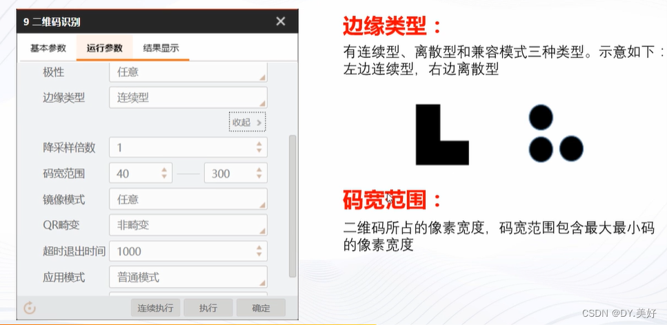
Task: Increase the 码宽范围 minimum value of 40
Action: tap(164, 170)
